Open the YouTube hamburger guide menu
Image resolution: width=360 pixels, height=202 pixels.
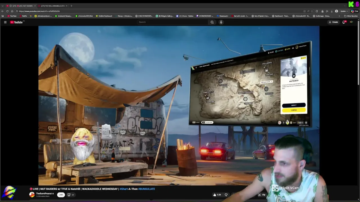[5, 22]
